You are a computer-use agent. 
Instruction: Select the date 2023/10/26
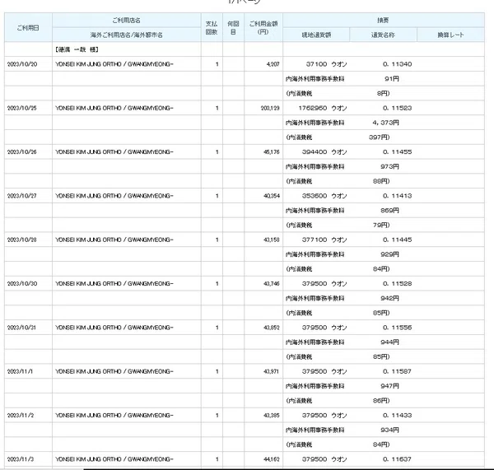click(22, 151)
